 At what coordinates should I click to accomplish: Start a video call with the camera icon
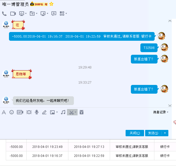point(13,13)
